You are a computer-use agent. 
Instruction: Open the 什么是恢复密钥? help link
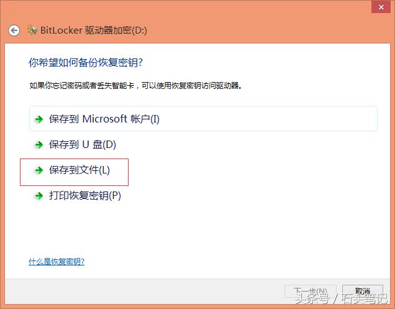[57, 262]
